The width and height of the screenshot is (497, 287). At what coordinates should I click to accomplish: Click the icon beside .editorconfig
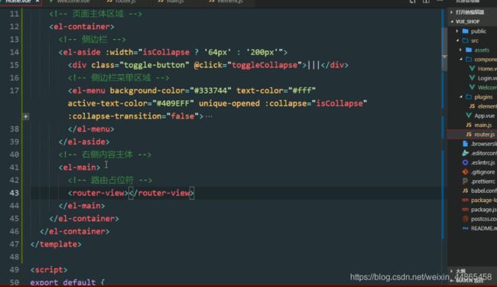466,153
